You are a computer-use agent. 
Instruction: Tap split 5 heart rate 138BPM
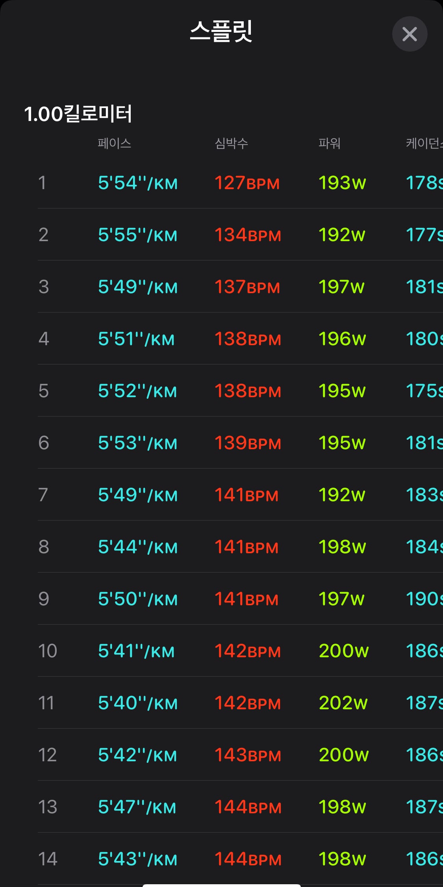[x=248, y=391]
